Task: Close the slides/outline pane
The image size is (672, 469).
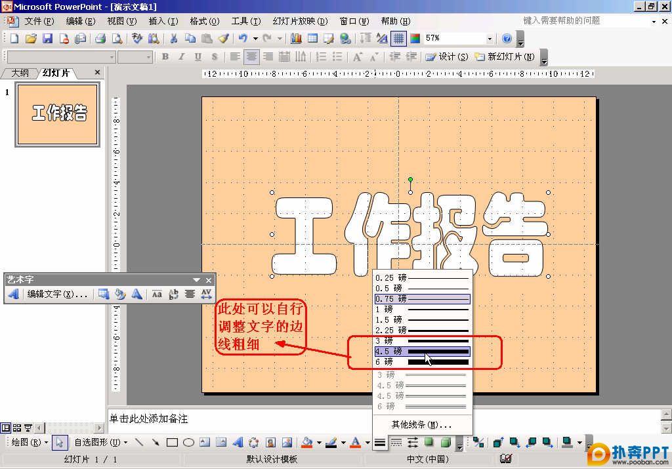Action: click(97, 73)
